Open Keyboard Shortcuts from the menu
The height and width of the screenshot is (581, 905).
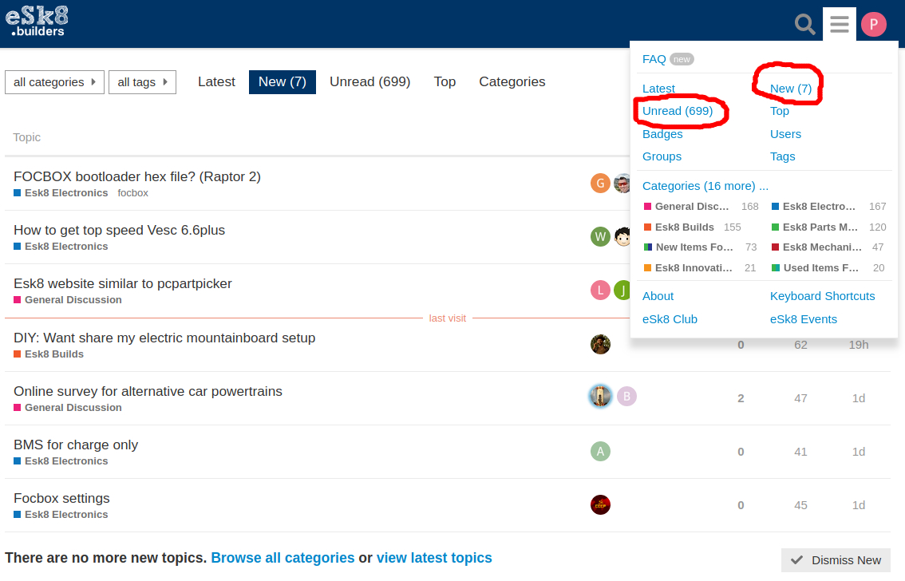tap(823, 296)
